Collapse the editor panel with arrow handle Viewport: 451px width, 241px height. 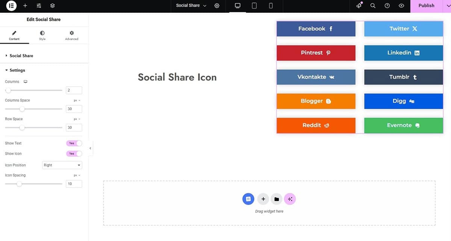[x=90, y=148]
